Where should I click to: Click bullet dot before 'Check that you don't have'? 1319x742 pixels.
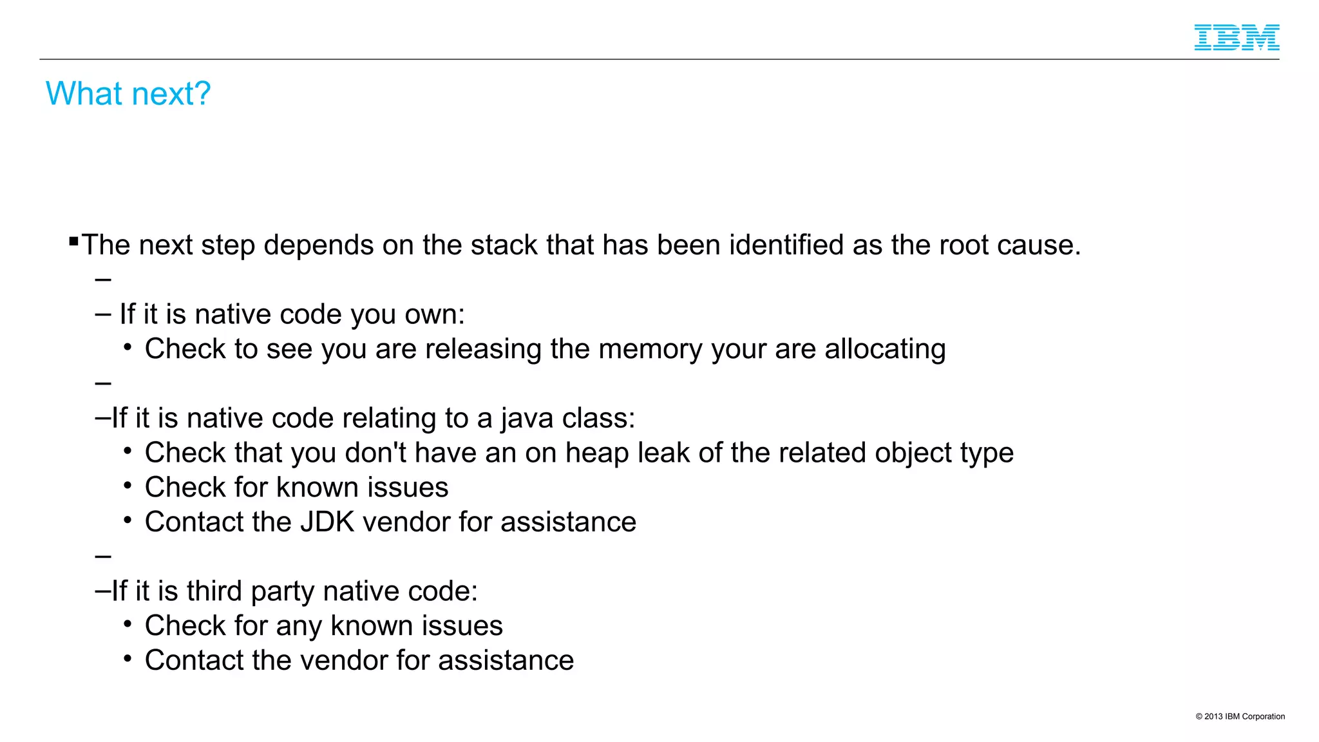click(128, 452)
